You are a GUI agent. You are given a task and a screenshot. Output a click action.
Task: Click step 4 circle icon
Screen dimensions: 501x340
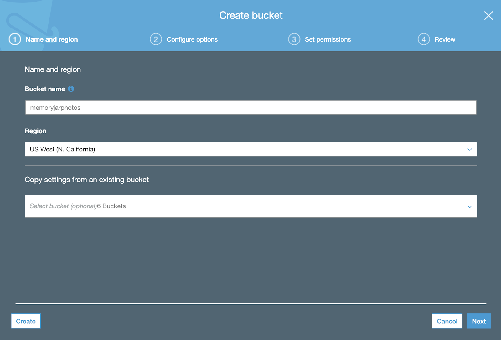424,39
